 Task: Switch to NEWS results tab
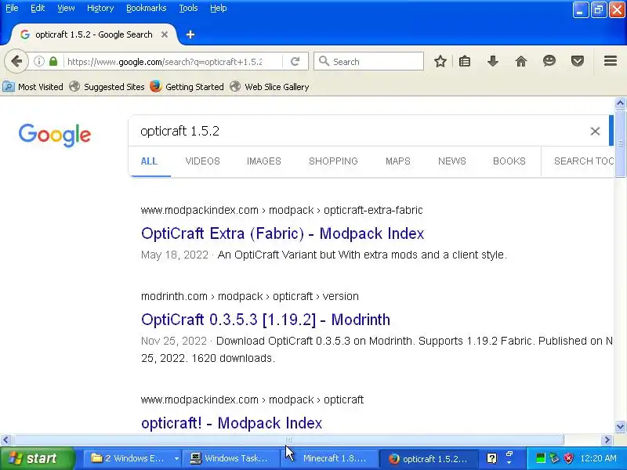(x=452, y=161)
